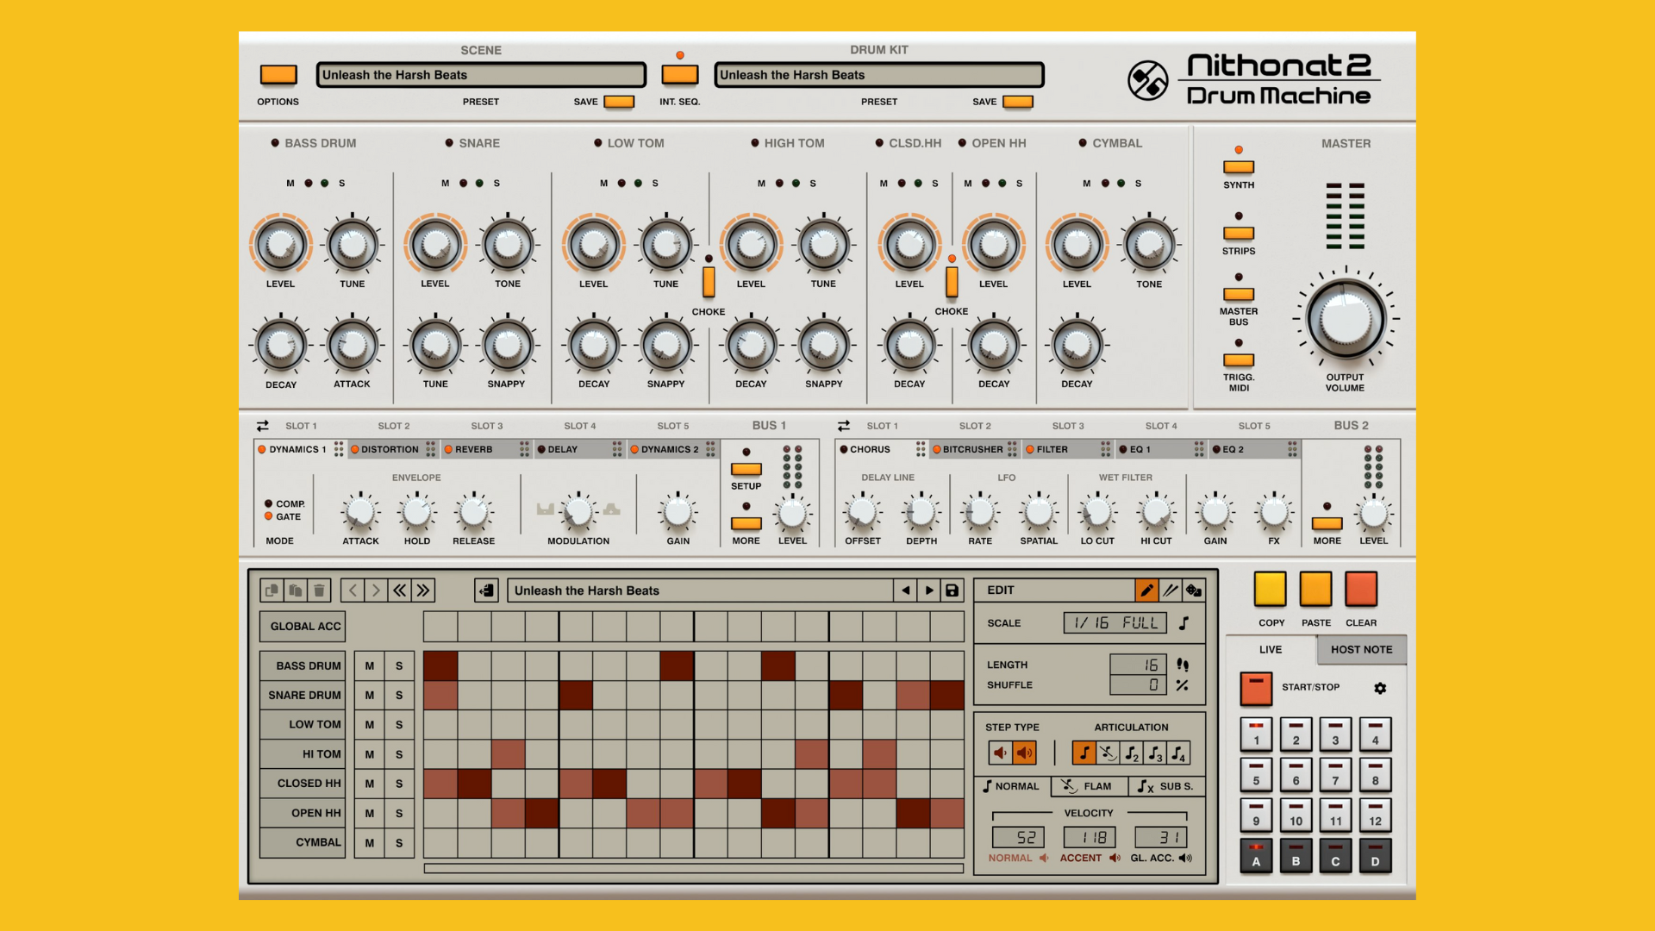
Task: Select the accent step type speaker icon
Action: pos(1024,753)
